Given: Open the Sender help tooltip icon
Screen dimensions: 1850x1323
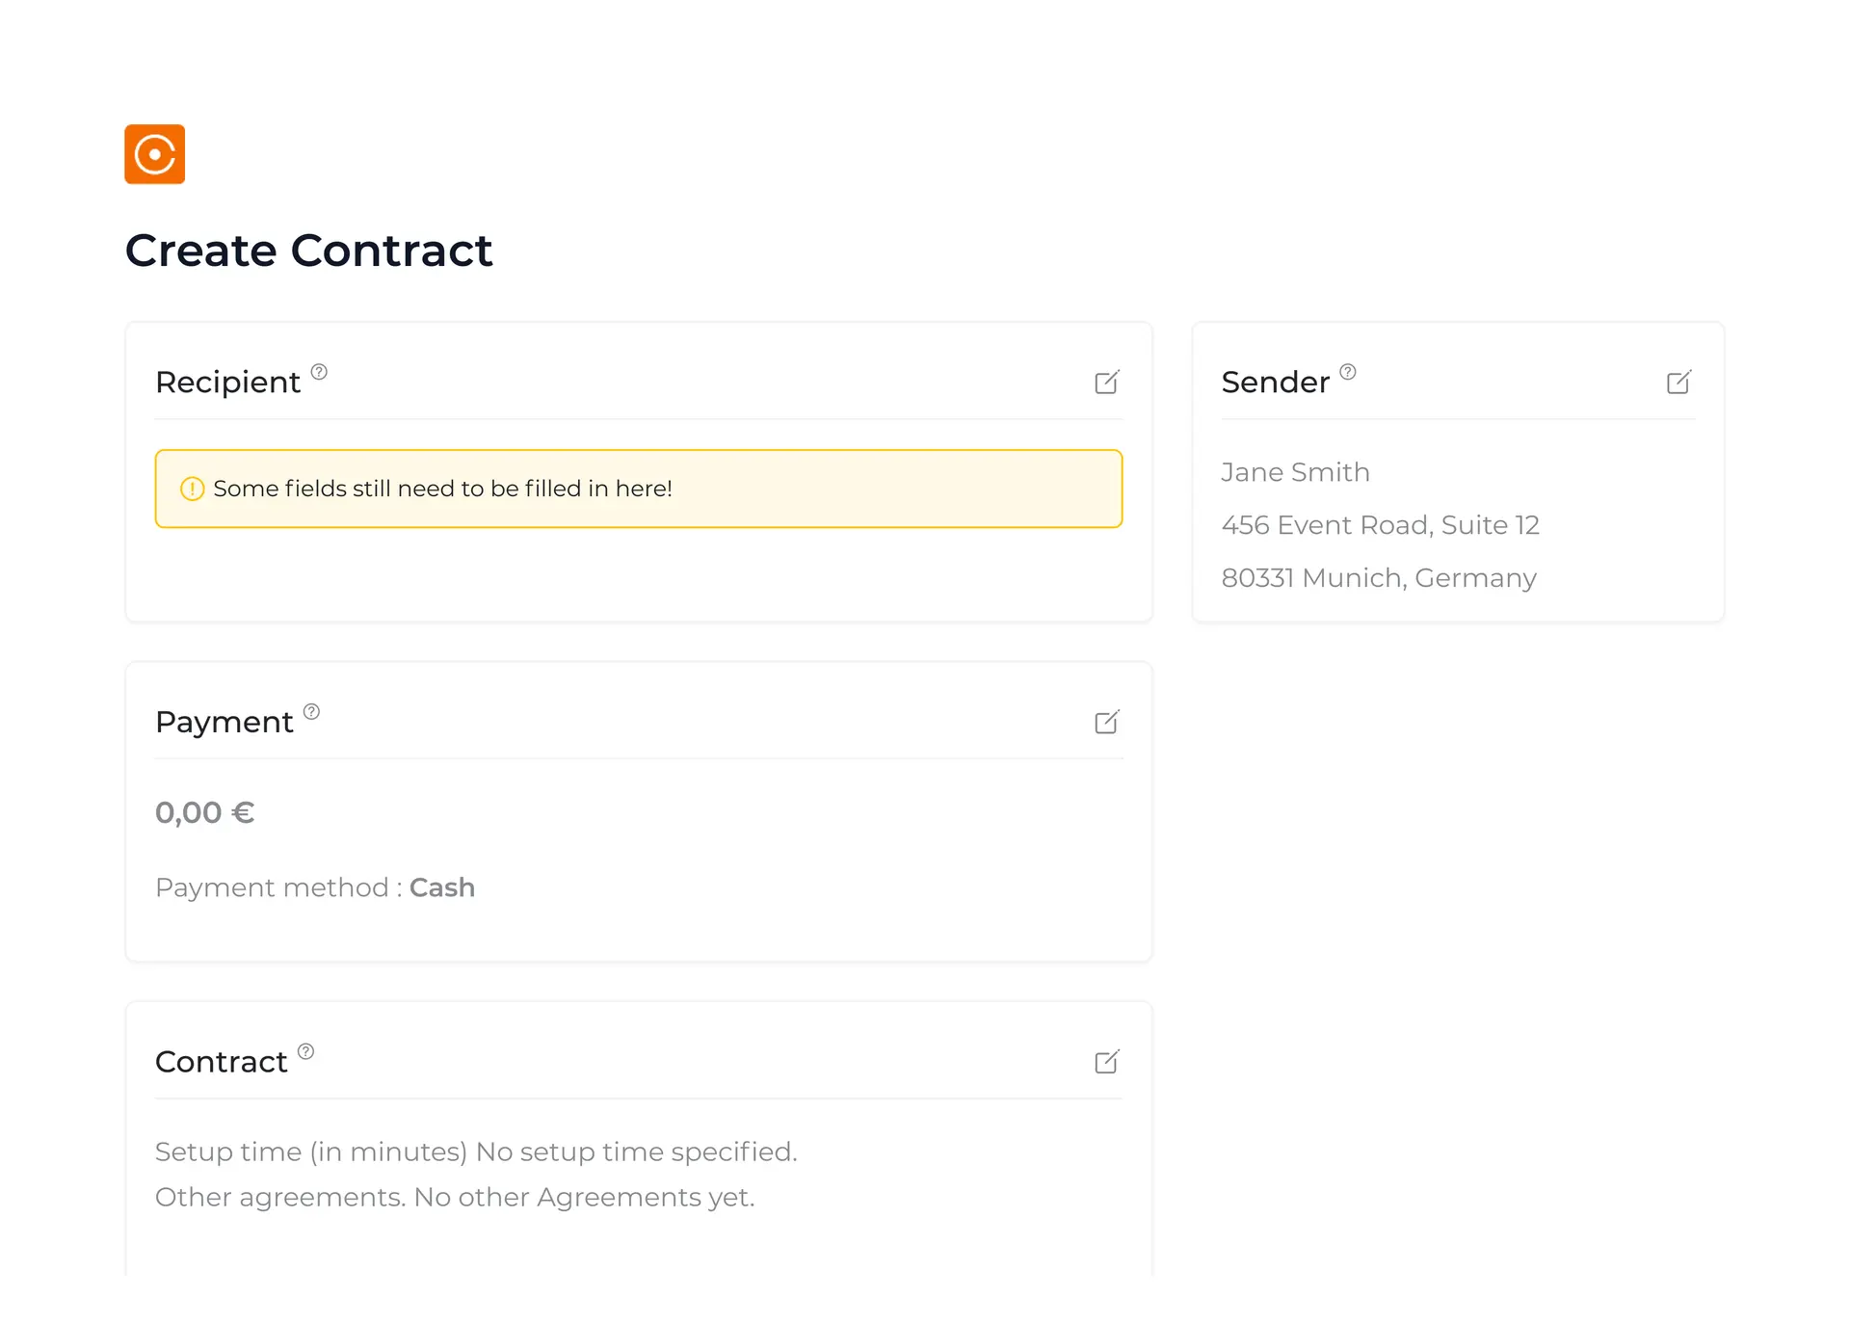Looking at the screenshot, I should 1348,372.
